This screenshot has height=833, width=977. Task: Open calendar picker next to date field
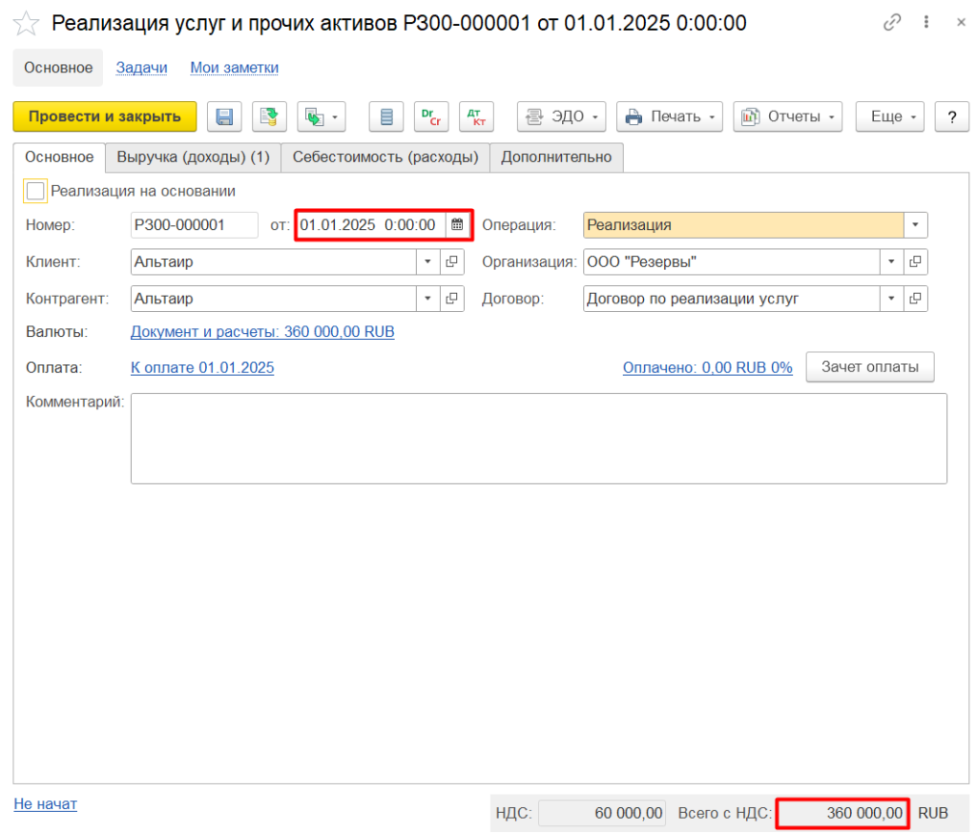tap(457, 225)
